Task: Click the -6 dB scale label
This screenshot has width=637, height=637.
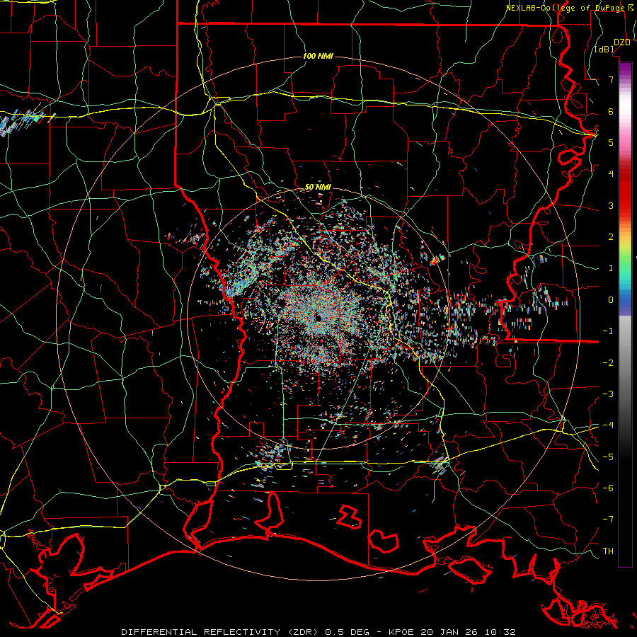Action: [608, 488]
